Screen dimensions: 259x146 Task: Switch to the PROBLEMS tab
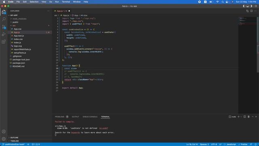point(59,117)
